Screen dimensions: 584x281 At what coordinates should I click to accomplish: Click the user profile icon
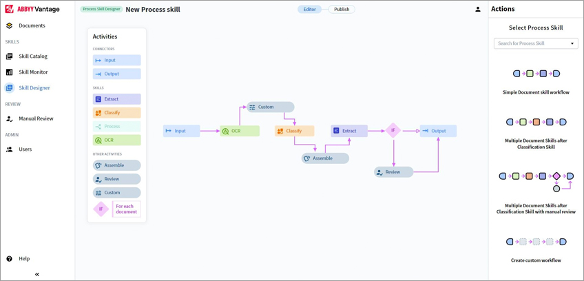click(x=478, y=10)
